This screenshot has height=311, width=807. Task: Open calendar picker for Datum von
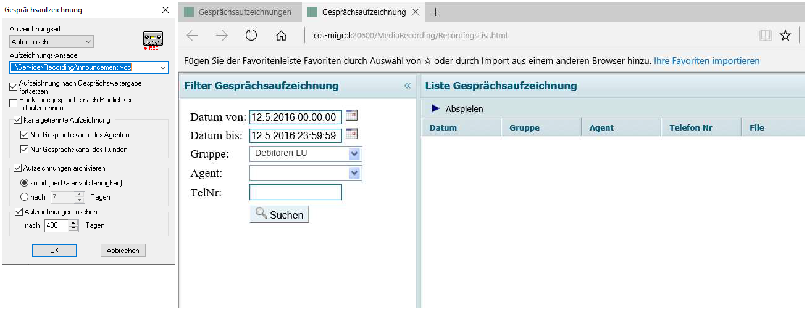(x=351, y=116)
